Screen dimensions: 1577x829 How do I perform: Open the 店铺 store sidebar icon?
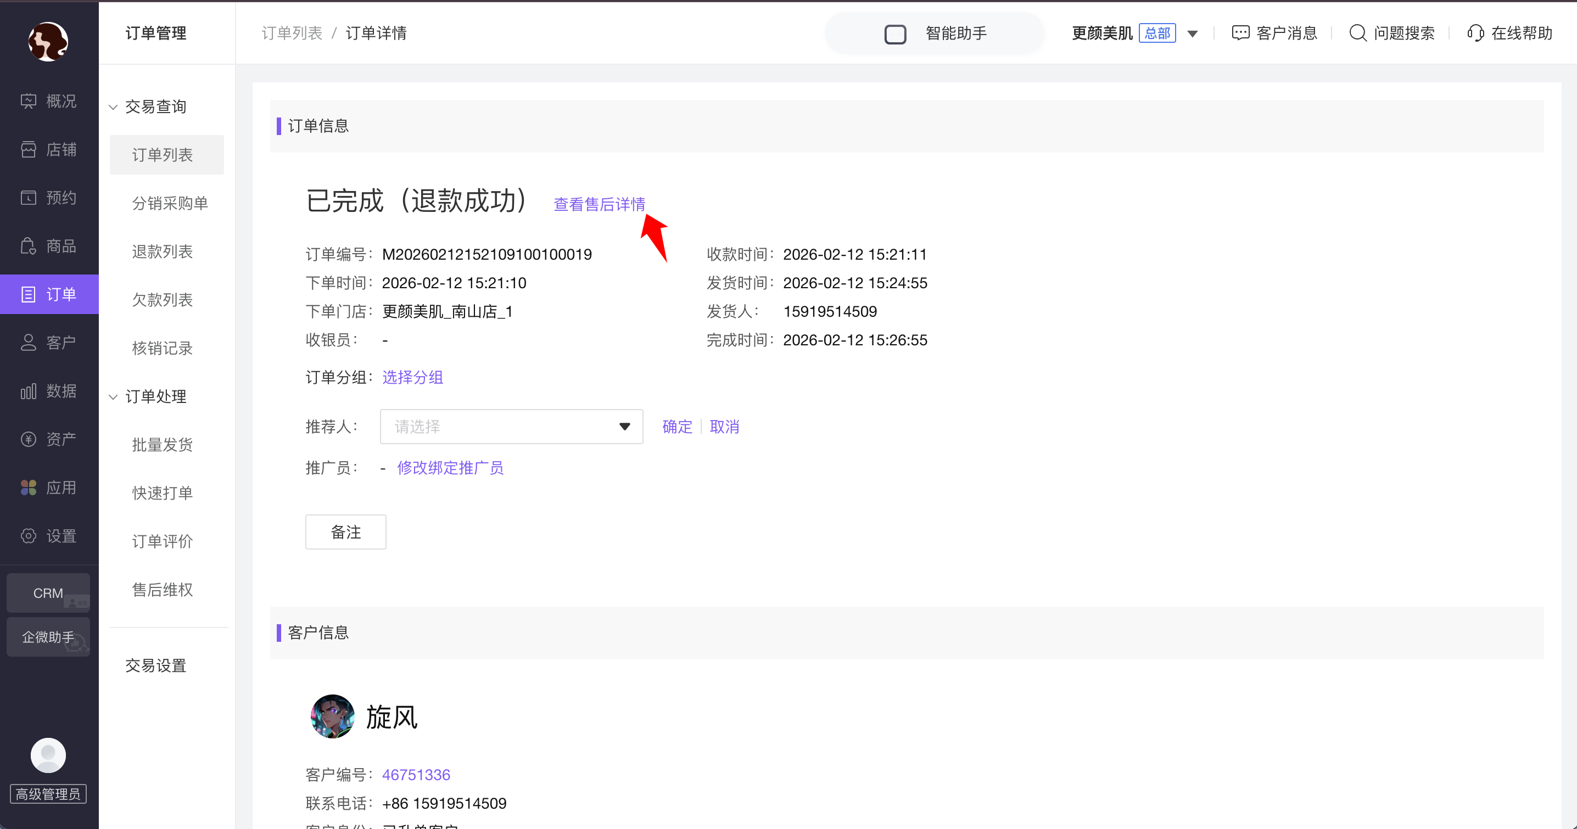(29, 149)
